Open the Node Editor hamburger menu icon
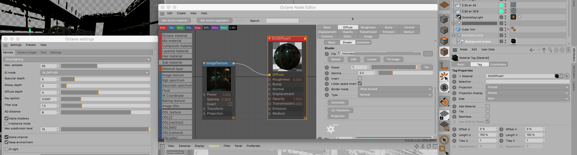Screen dimensions: 577x155 coord(162,14)
